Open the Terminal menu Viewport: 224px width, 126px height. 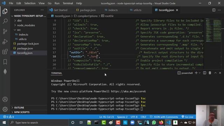(x=68, y=3)
